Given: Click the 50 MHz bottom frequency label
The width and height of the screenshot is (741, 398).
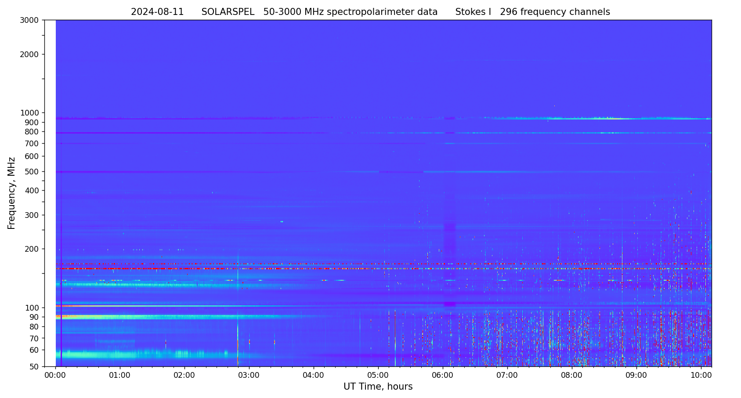Looking at the screenshot, I should click(33, 367).
